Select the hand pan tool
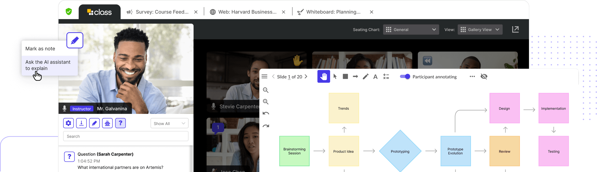This screenshot has height=172, width=597. click(x=324, y=76)
